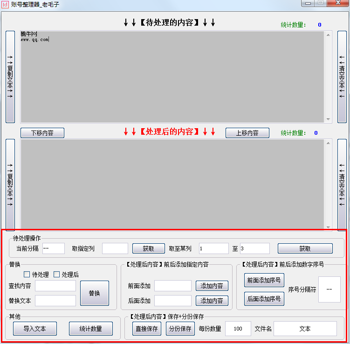Click the lower 复制文本 vertical button
Viewport: 350px width, 344px height.
coord(10,185)
